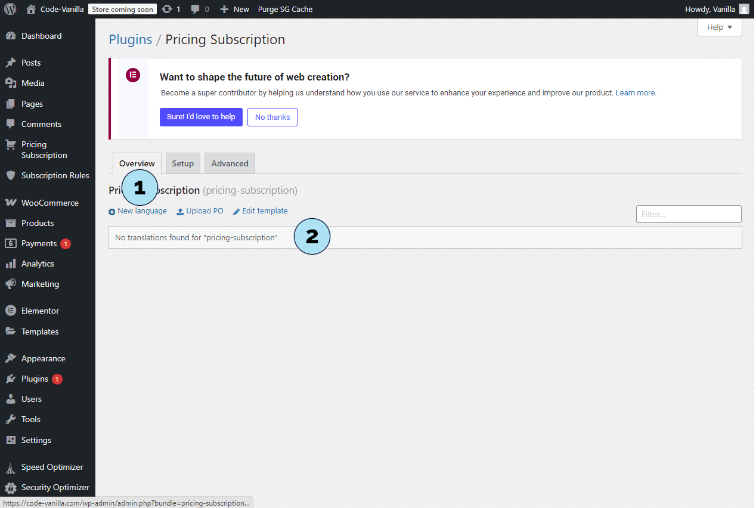This screenshot has width=756, height=508.
Task: Click the "Sure! I'd love to help" button
Action: click(201, 117)
